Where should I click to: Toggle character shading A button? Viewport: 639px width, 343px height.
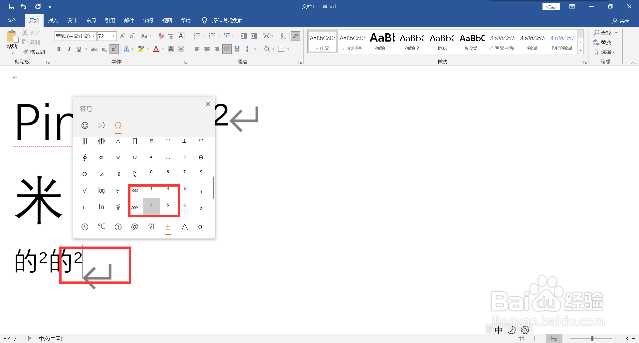(x=171, y=49)
